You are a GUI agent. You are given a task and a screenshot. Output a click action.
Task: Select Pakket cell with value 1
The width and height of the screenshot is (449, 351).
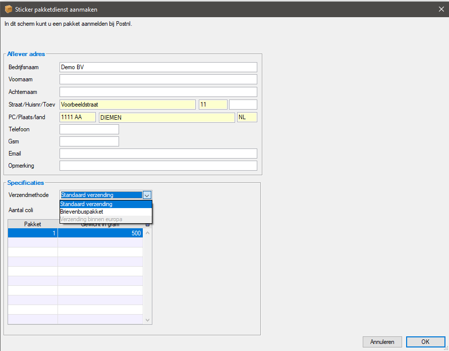[33, 233]
